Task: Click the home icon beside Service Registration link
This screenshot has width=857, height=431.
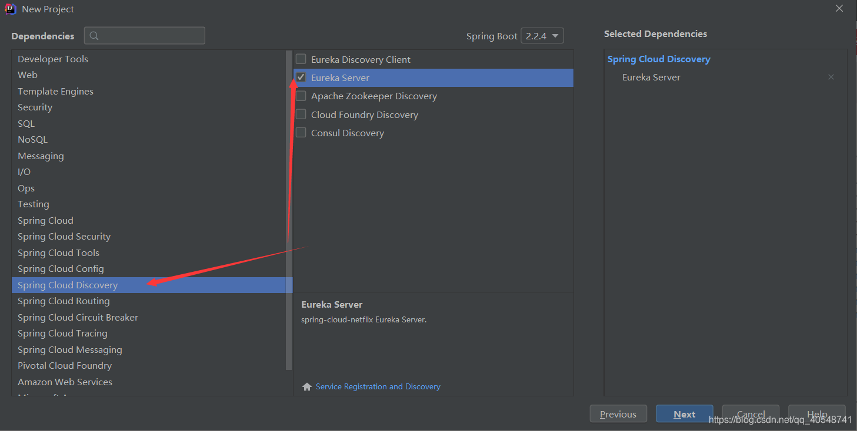Action: coord(306,387)
